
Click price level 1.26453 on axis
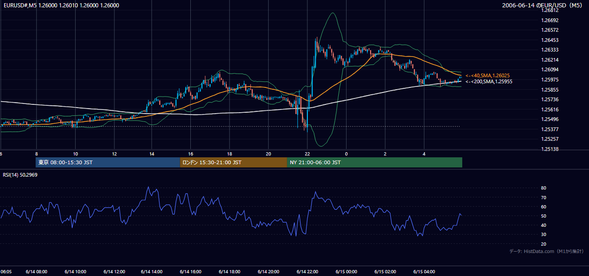tap(549, 40)
